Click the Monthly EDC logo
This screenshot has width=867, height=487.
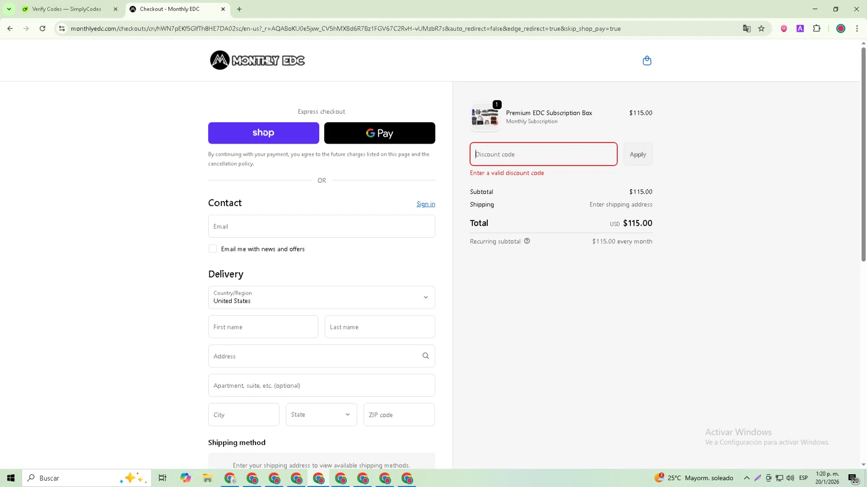click(x=257, y=60)
